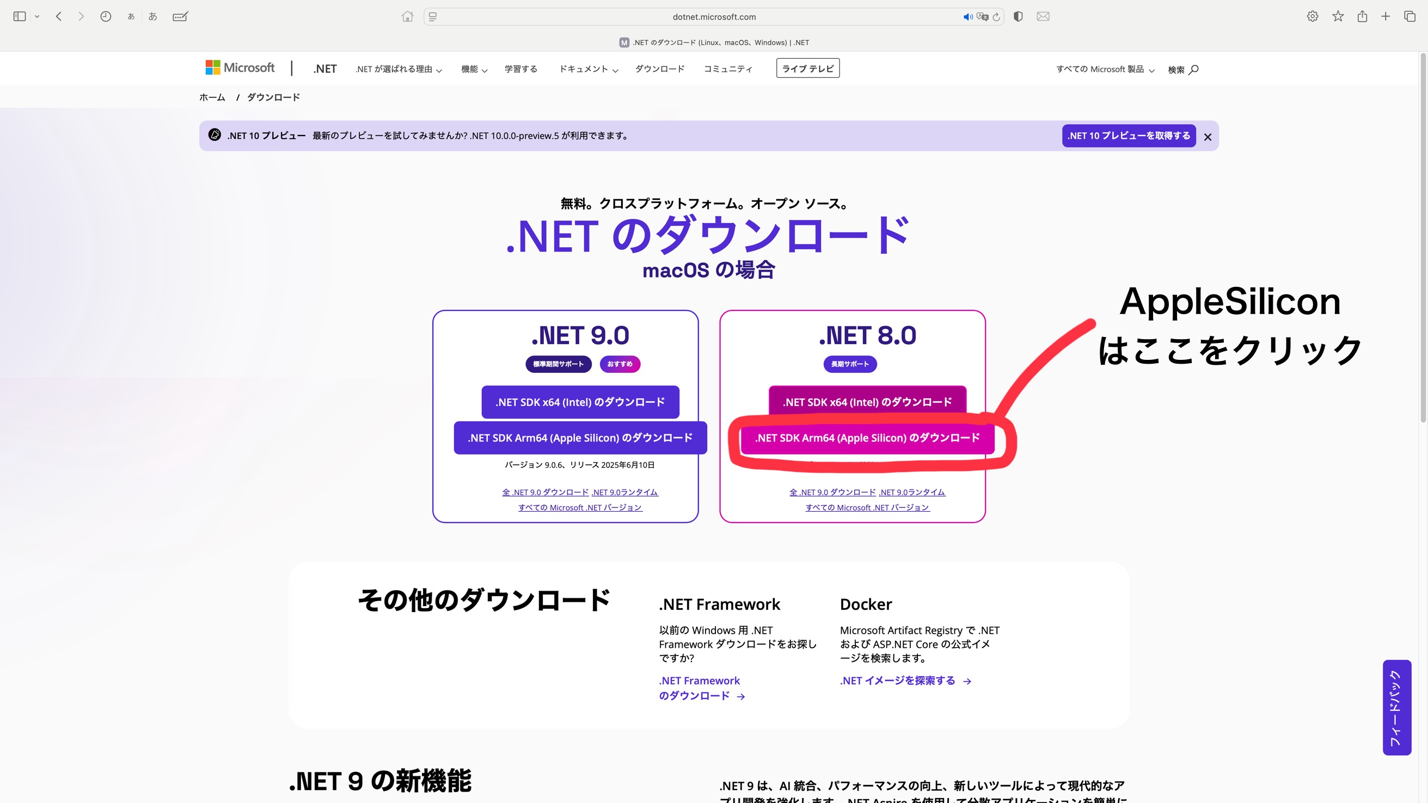Open the tab group dropdown arrow beside sidebar
Screen dimensions: 1428x803
pyautogui.click(x=37, y=17)
